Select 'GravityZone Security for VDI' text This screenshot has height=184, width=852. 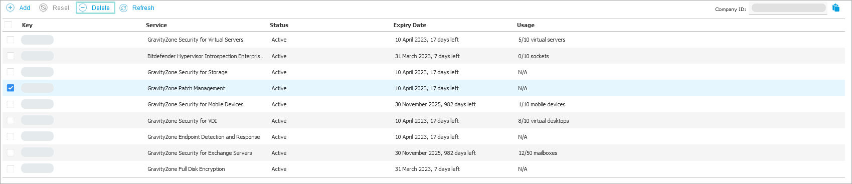pos(182,121)
